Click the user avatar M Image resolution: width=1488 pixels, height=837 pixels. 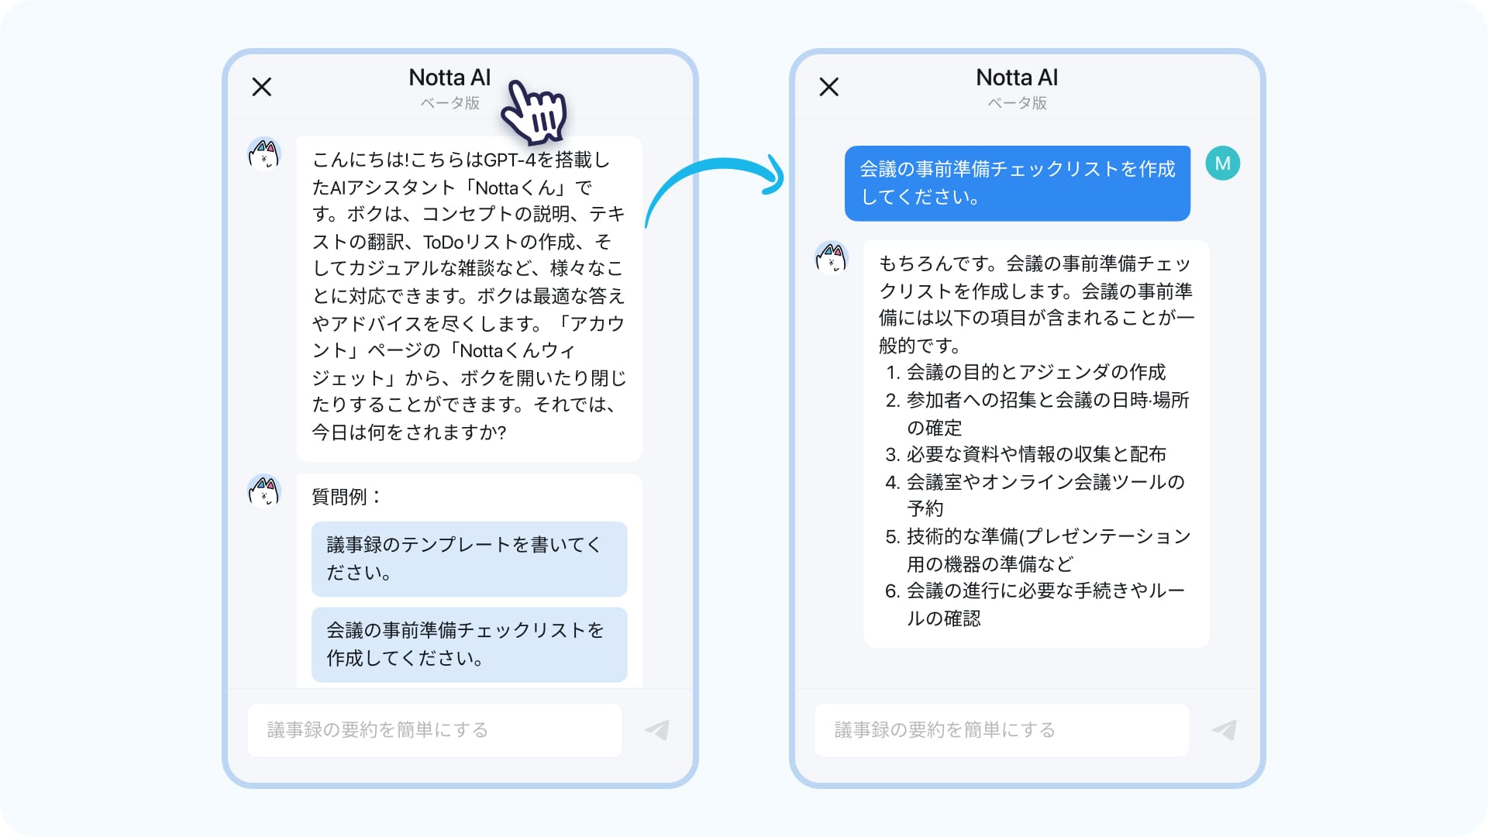coord(1223,164)
